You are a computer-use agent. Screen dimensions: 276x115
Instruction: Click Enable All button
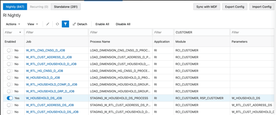(102, 24)
